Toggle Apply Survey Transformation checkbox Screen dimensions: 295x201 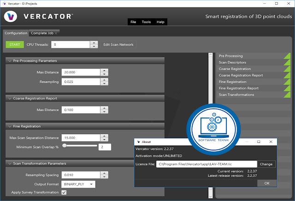(64, 192)
